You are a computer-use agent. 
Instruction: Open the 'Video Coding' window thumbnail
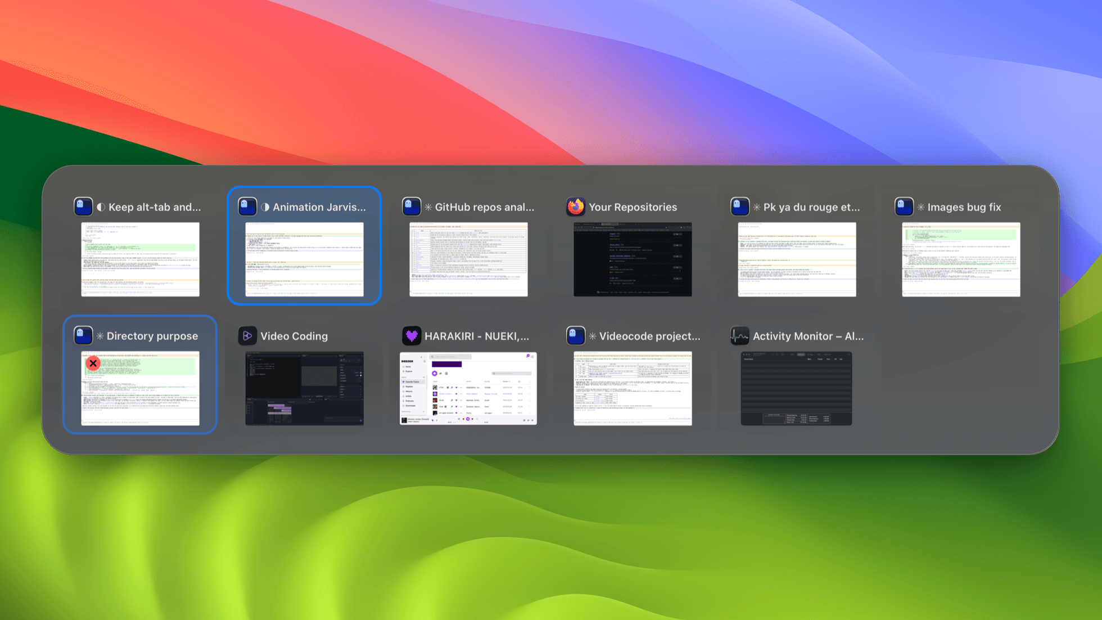tap(305, 388)
